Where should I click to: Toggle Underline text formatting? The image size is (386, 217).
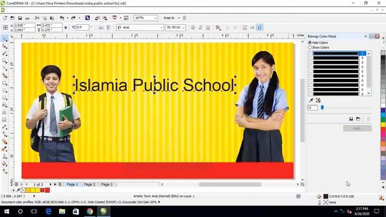tap(208, 28)
